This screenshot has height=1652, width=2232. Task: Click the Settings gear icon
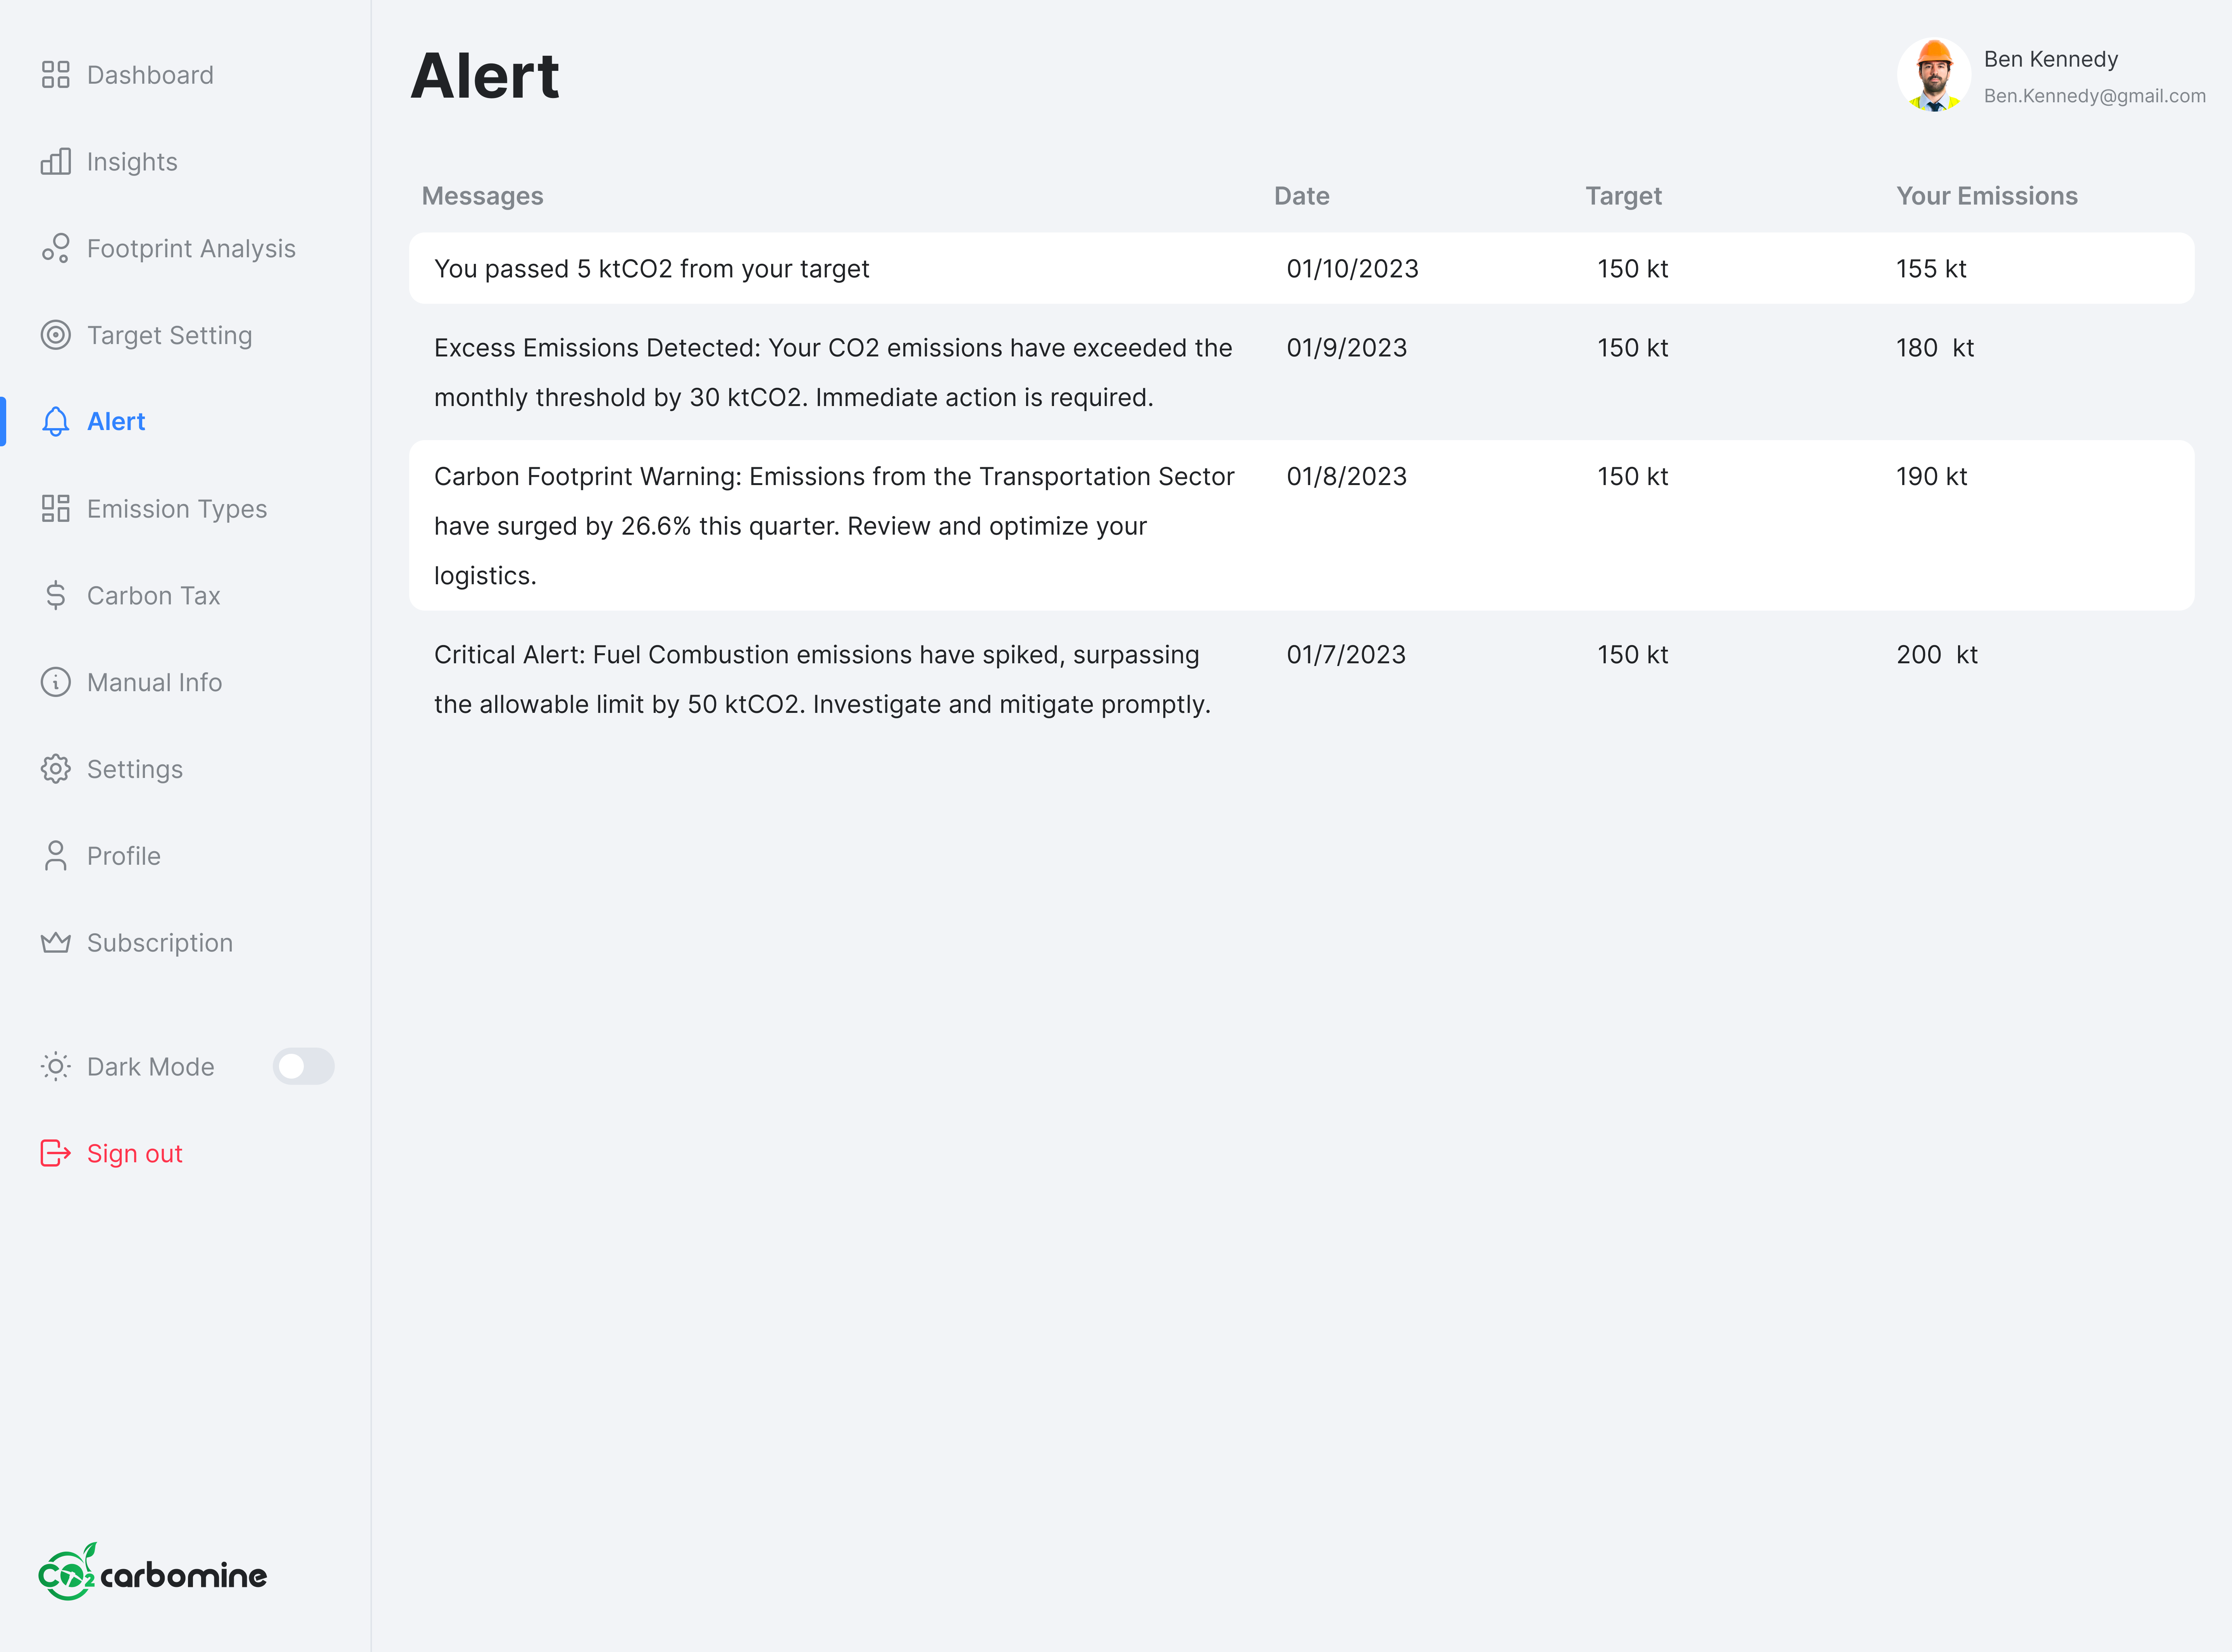click(x=55, y=769)
